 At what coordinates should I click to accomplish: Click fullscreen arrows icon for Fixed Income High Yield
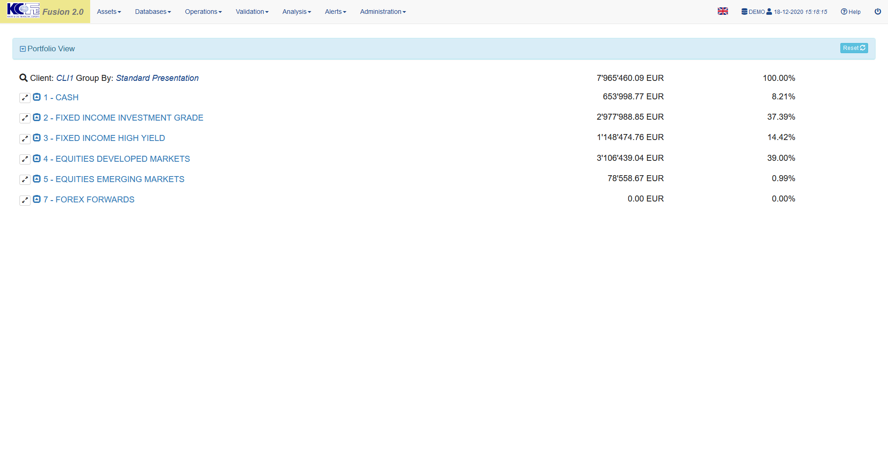click(25, 139)
